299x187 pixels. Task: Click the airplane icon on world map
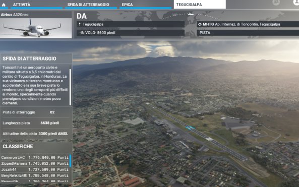click(190, 14)
